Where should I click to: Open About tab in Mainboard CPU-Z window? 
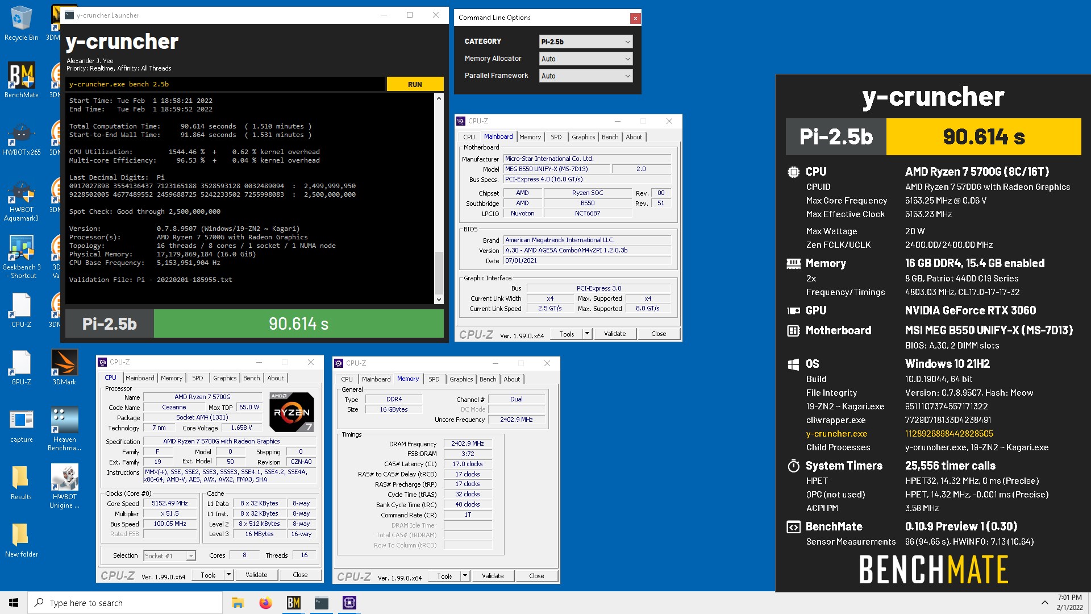634,137
